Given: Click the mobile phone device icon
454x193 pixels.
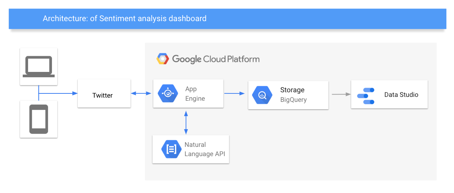Looking at the screenshot, I should pos(39,119).
